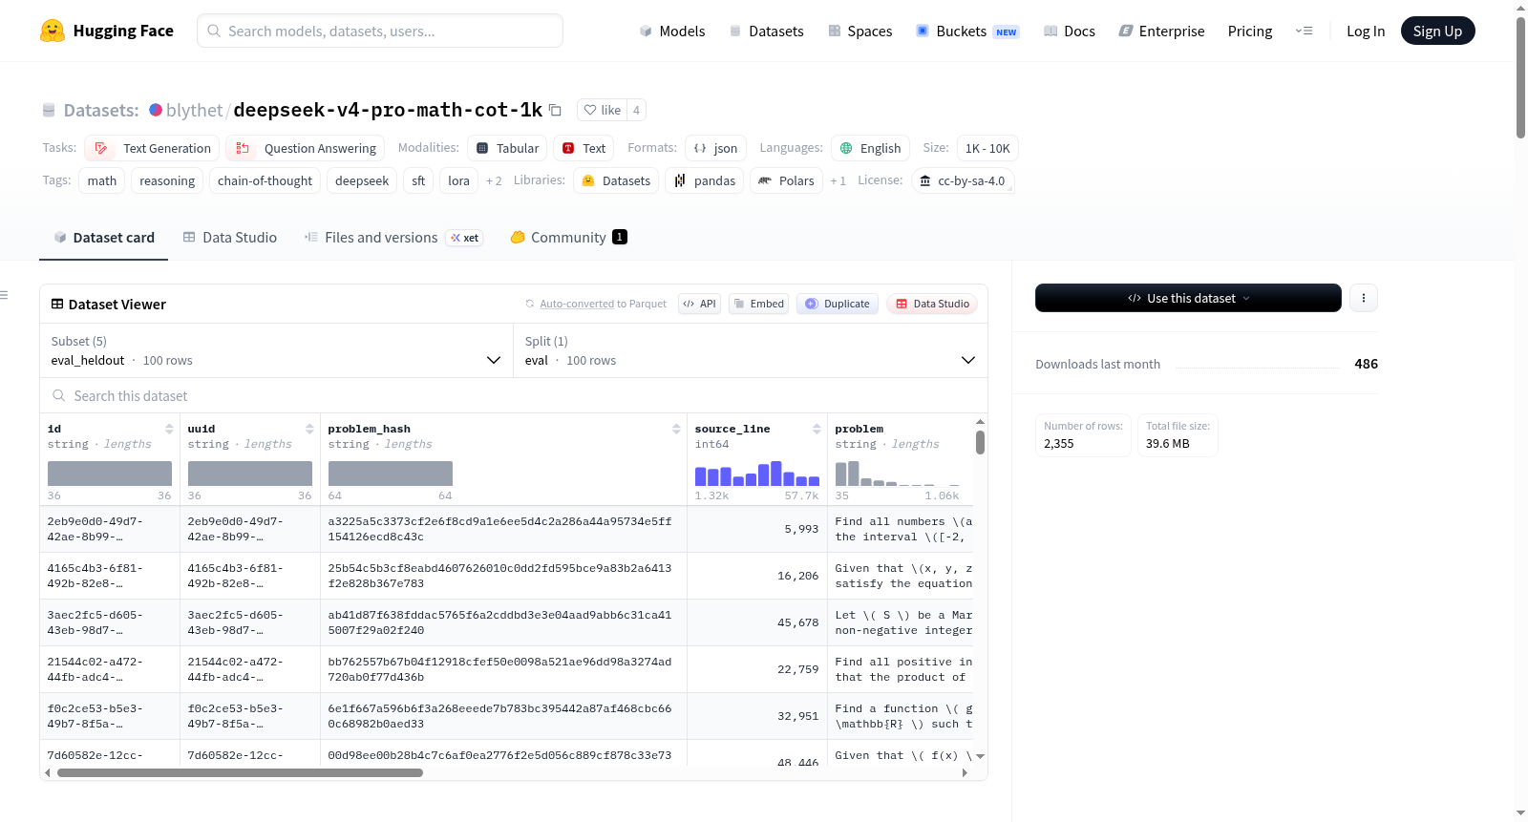Image resolution: width=1528 pixels, height=822 pixels.
Task: Click the Duplicate button
Action: (838, 304)
